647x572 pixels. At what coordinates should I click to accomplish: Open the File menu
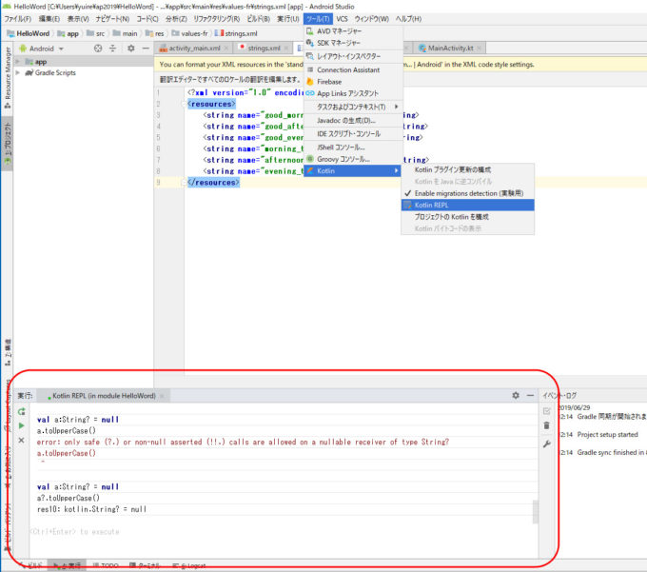click(18, 19)
